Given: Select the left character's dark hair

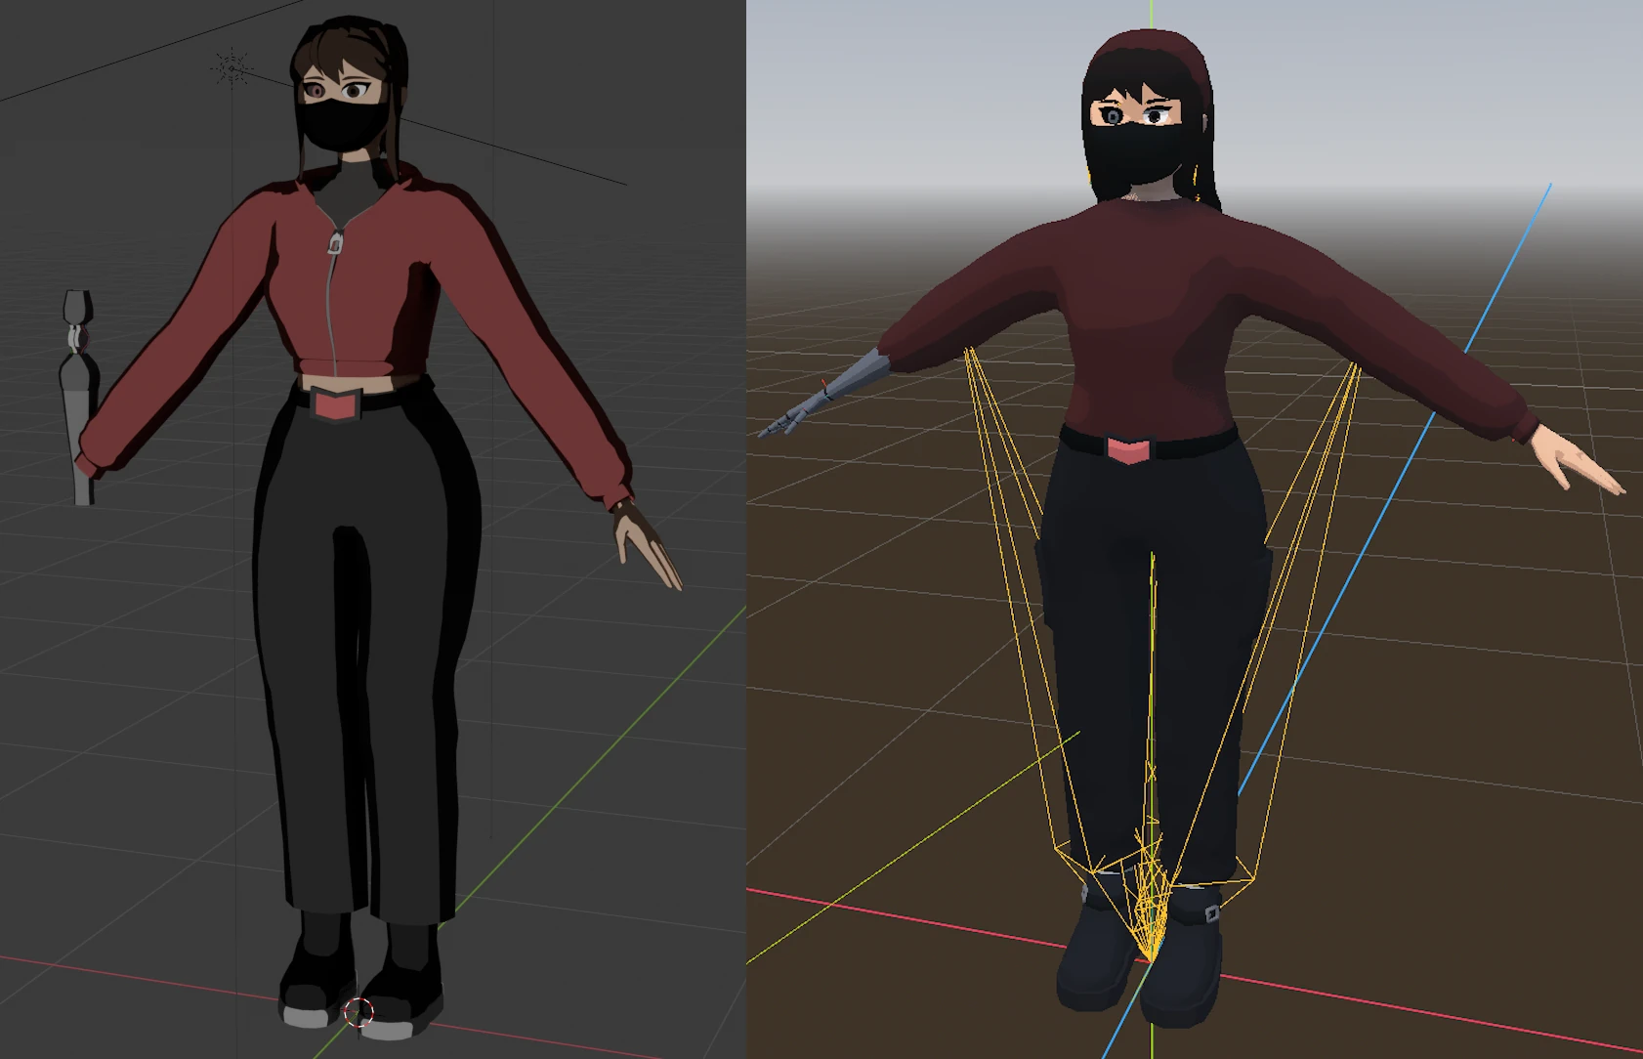Looking at the screenshot, I should click(337, 54).
